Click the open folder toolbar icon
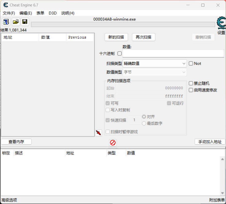This screenshot has width=226, height=204. coord(16,22)
